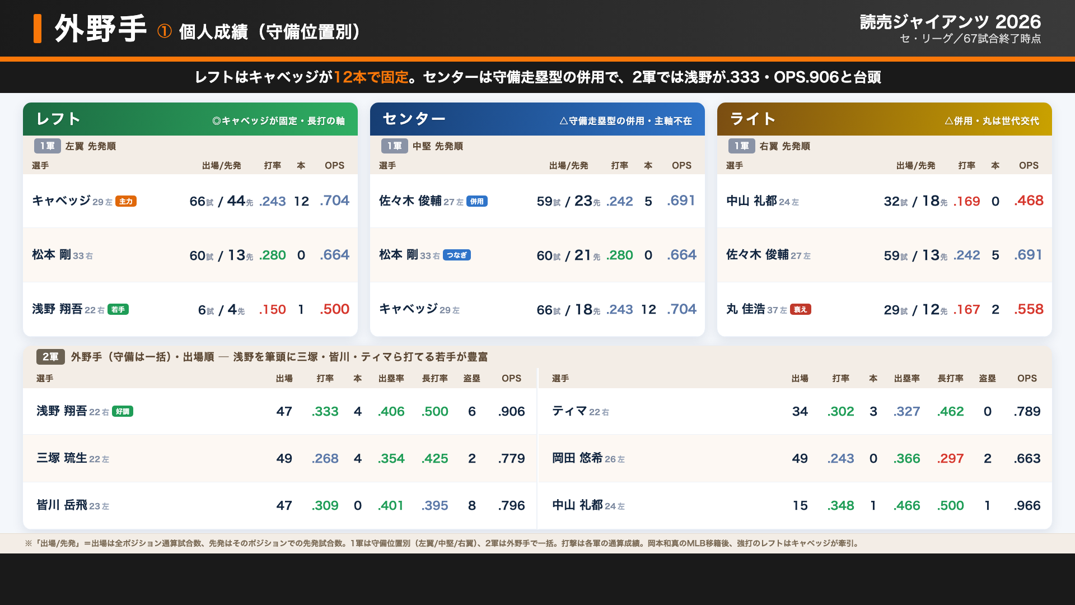Click 中山 礼都's OPS .468 in ライト card
This screenshot has height=605, width=1075.
(x=1029, y=201)
